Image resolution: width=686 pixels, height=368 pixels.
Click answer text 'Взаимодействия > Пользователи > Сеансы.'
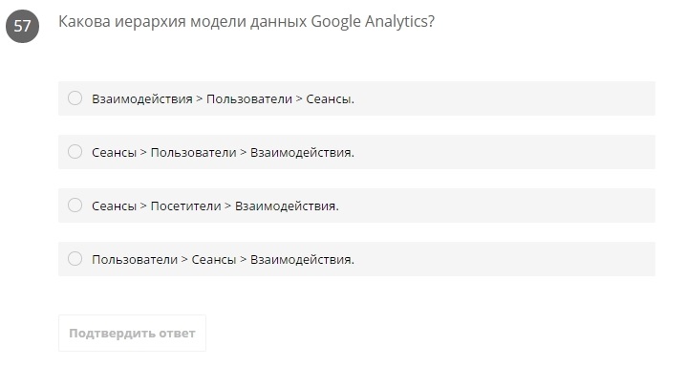223,98
